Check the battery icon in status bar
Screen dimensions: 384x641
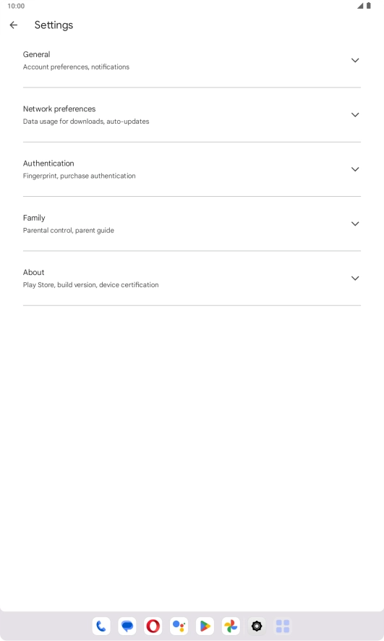tap(369, 6)
